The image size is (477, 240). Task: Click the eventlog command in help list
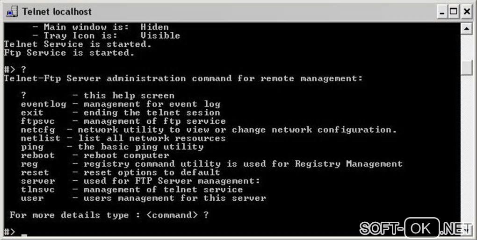[43, 104]
